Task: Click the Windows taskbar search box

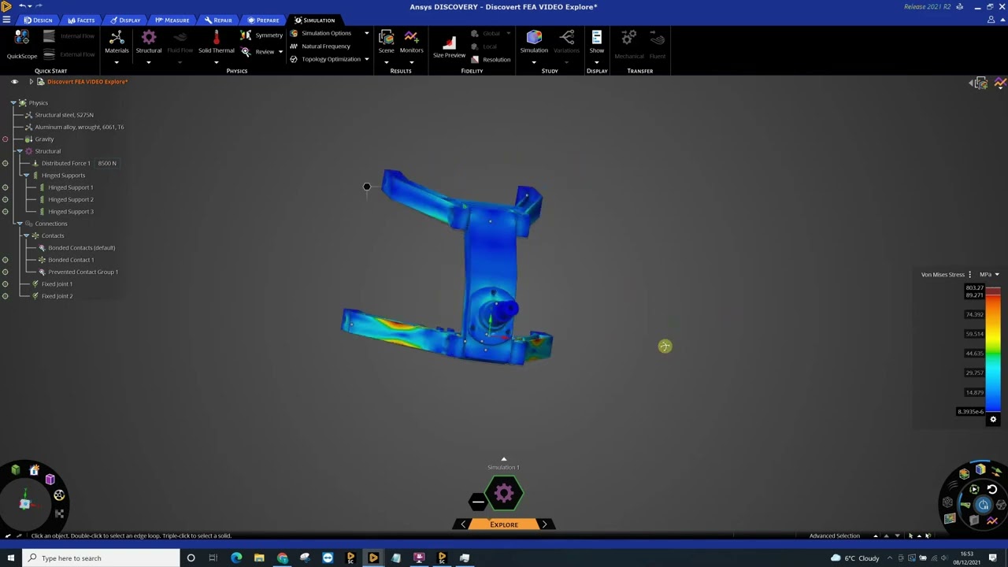Action: [101, 558]
